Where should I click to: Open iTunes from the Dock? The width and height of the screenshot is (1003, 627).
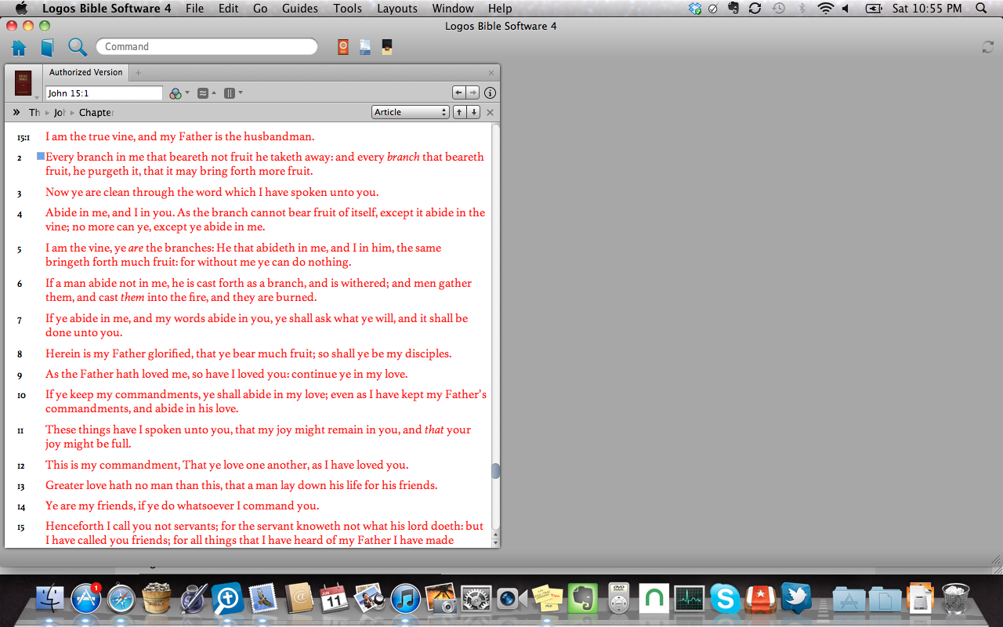pyautogui.click(x=406, y=600)
